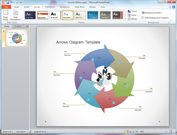The width and height of the screenshot is (177, 135).
Task: Expand the full Themes gallery
Action: coord(125,19)
